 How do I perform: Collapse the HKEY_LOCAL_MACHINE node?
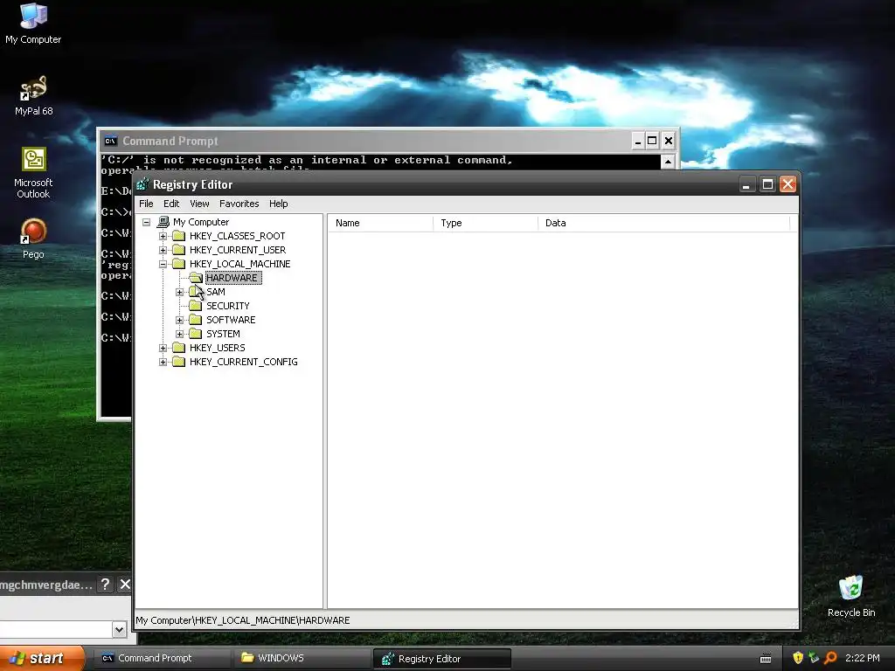pos(163,264)
